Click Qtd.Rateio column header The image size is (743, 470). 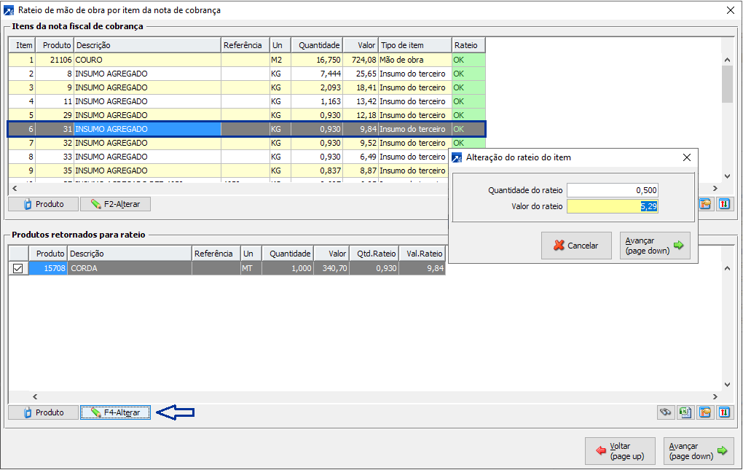pos(375,254)
